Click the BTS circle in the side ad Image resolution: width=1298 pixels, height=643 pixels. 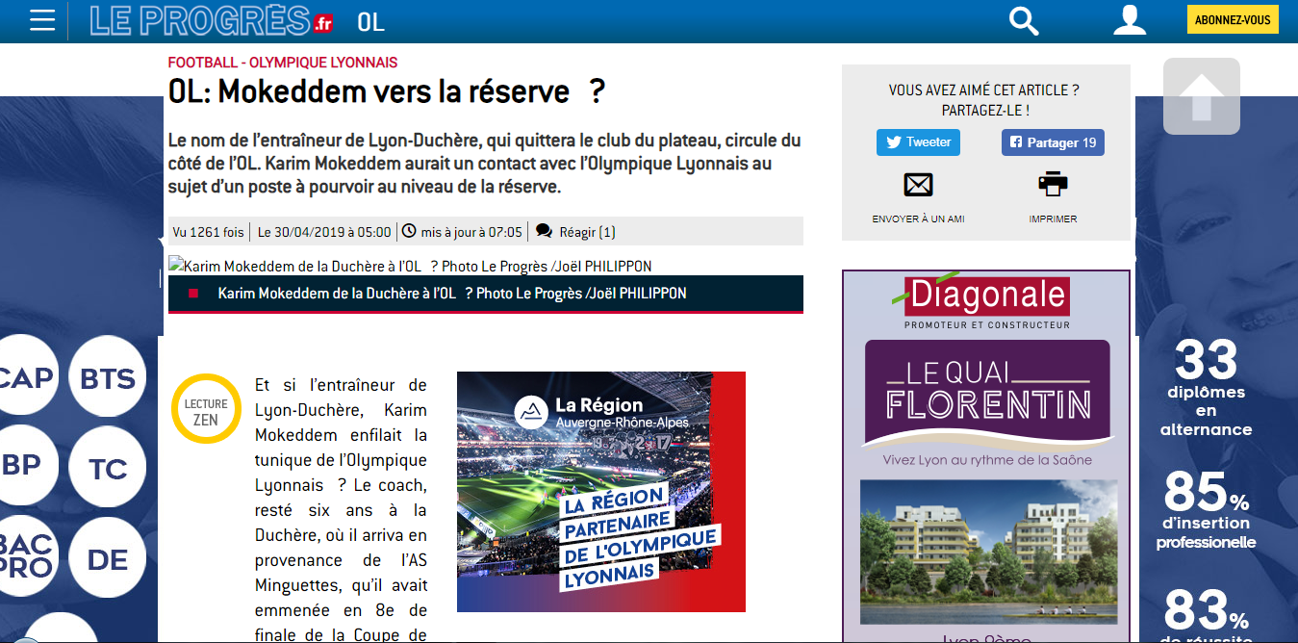coord(108,377)
